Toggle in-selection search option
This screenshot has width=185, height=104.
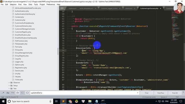coord(23,93)
